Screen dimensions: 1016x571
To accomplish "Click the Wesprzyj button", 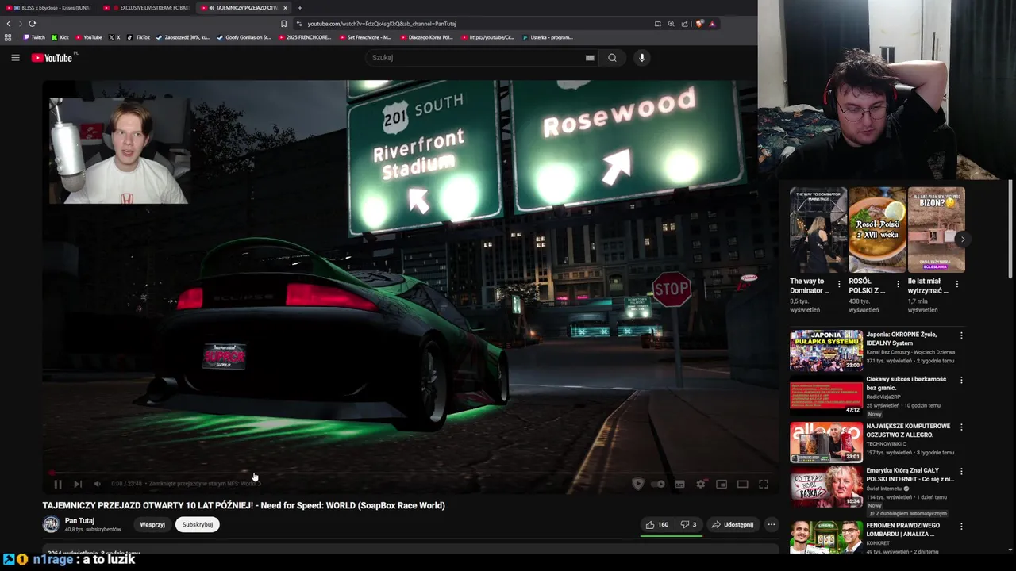I will 152,524.
